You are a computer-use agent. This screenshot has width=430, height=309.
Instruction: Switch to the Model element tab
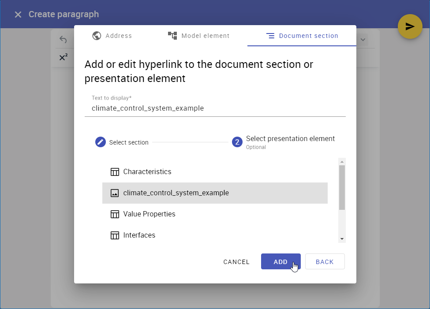[198, 36]
